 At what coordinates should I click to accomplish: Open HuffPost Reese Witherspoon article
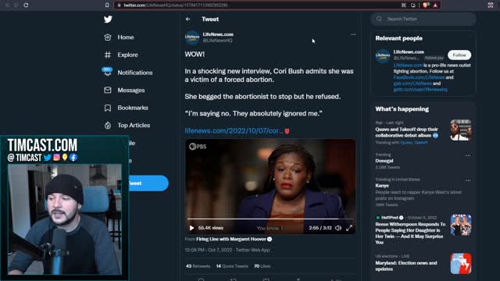click(x=410, y=233)
